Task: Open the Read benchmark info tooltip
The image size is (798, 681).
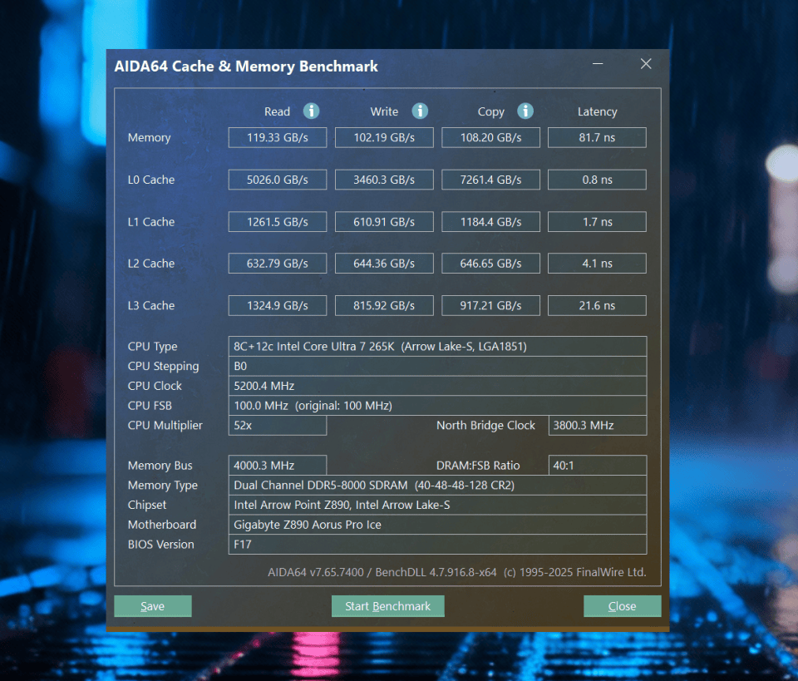Action: 311,111
